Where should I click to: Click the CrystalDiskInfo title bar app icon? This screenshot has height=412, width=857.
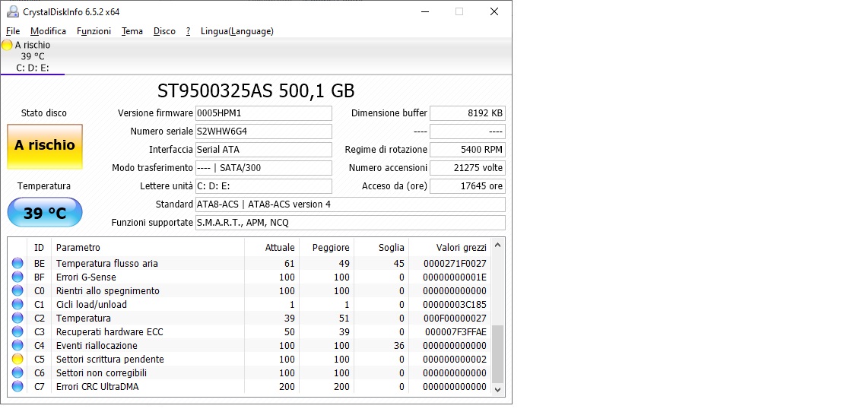[12, 11]
